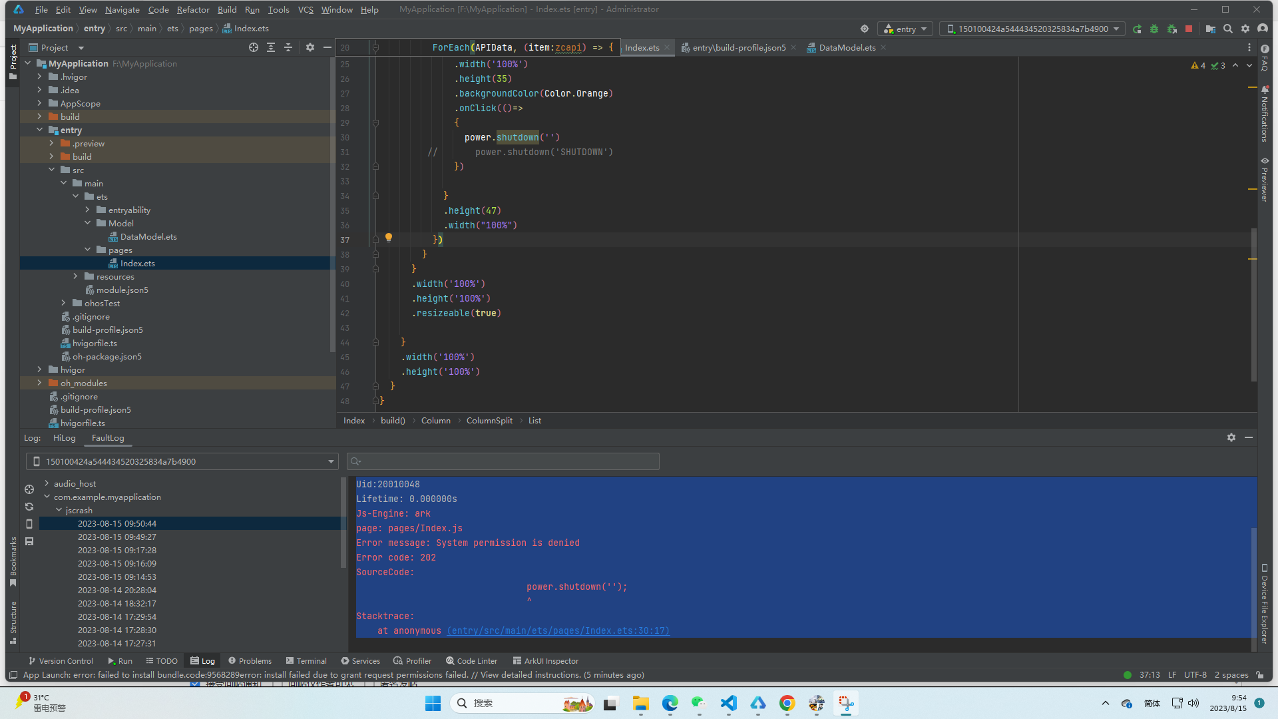Hide the Log panel with minus icon

coord(1249,437)
